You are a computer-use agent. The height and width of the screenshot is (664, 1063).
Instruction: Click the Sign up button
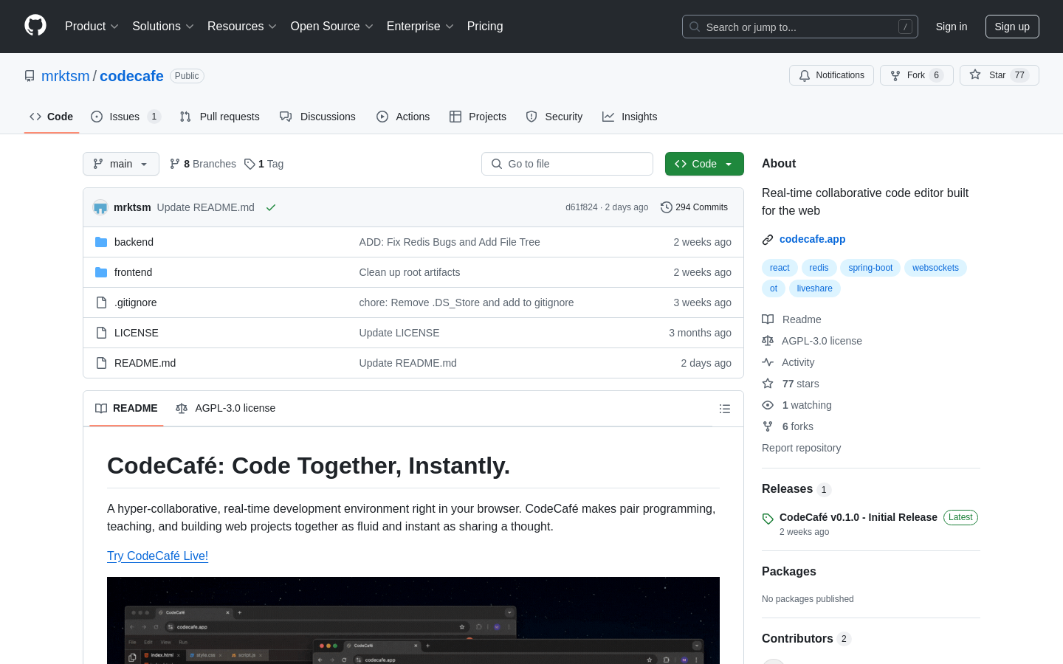1012,27
